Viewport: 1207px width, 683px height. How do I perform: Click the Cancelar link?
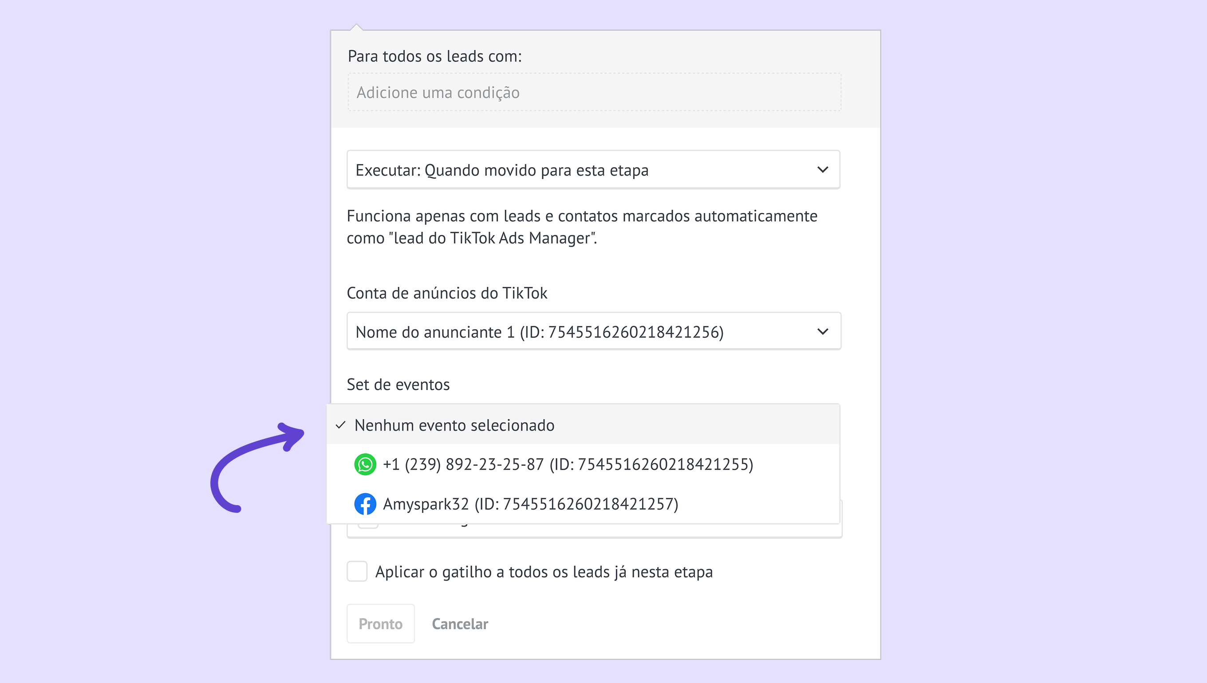[x=459, y=624]
